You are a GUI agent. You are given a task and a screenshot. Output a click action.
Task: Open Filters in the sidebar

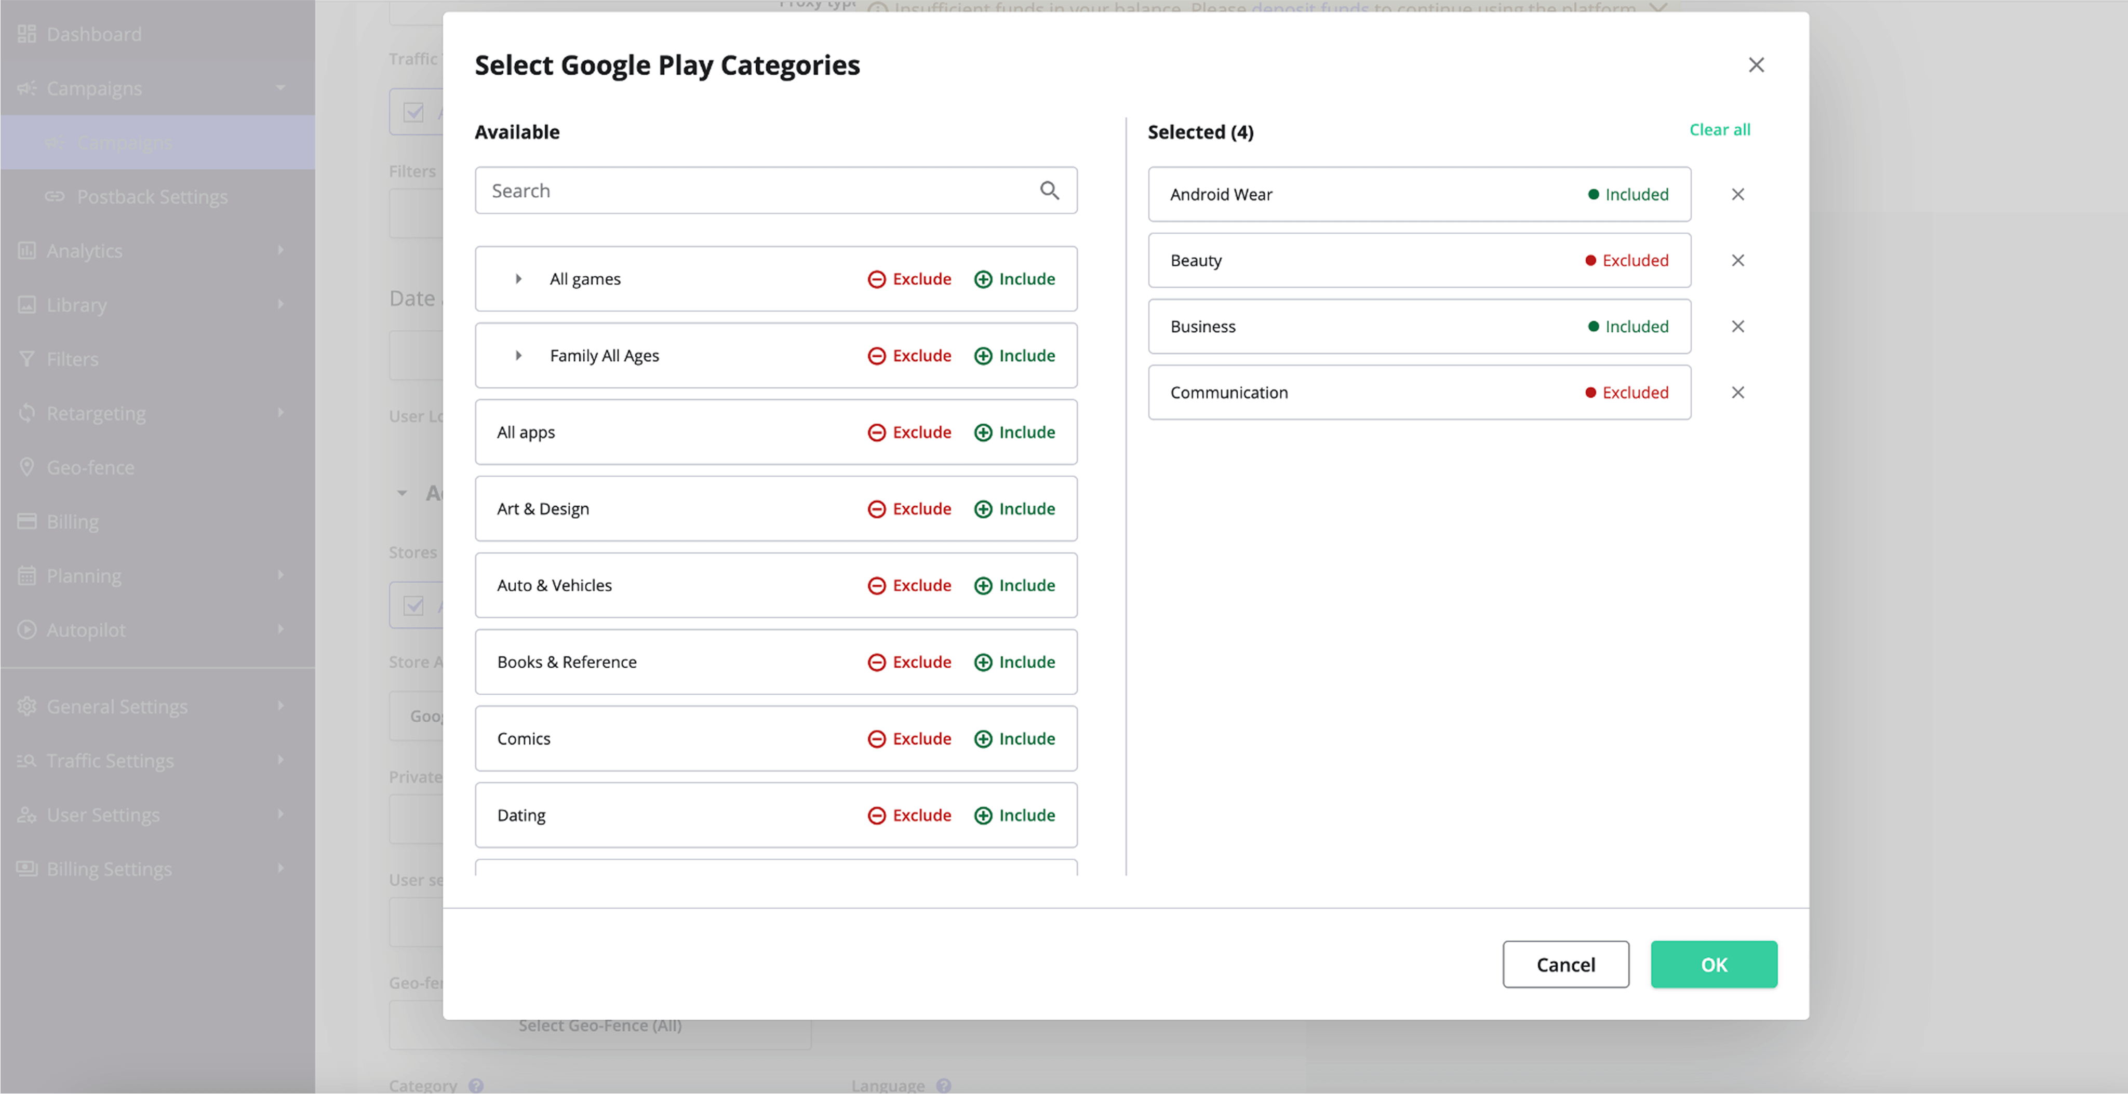pyautogui.click(x=157, y=359)
